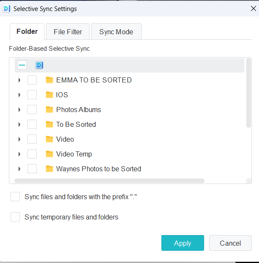Enable Sync temporary files and folders
259x263 pixels.
15,217
